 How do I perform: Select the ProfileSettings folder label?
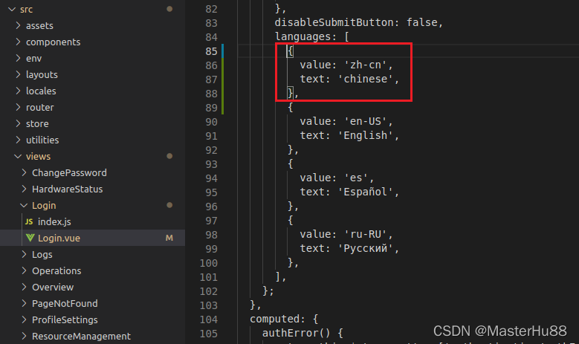[x=65, y=319]
